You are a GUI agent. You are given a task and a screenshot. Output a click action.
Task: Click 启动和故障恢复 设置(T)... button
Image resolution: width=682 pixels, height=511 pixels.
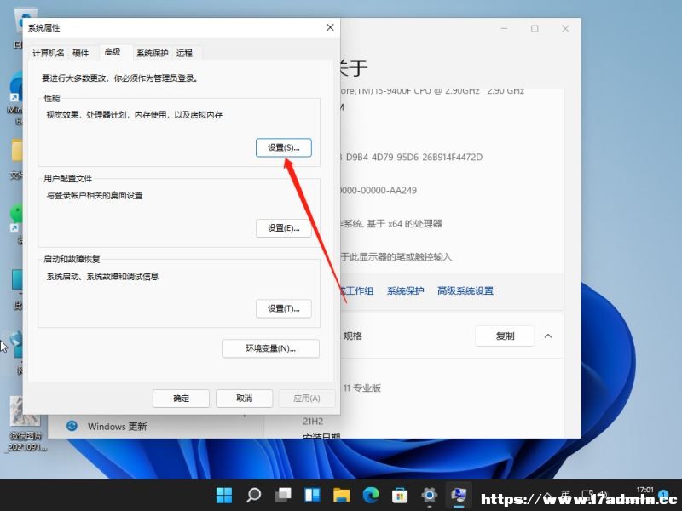tap(284, 309)
